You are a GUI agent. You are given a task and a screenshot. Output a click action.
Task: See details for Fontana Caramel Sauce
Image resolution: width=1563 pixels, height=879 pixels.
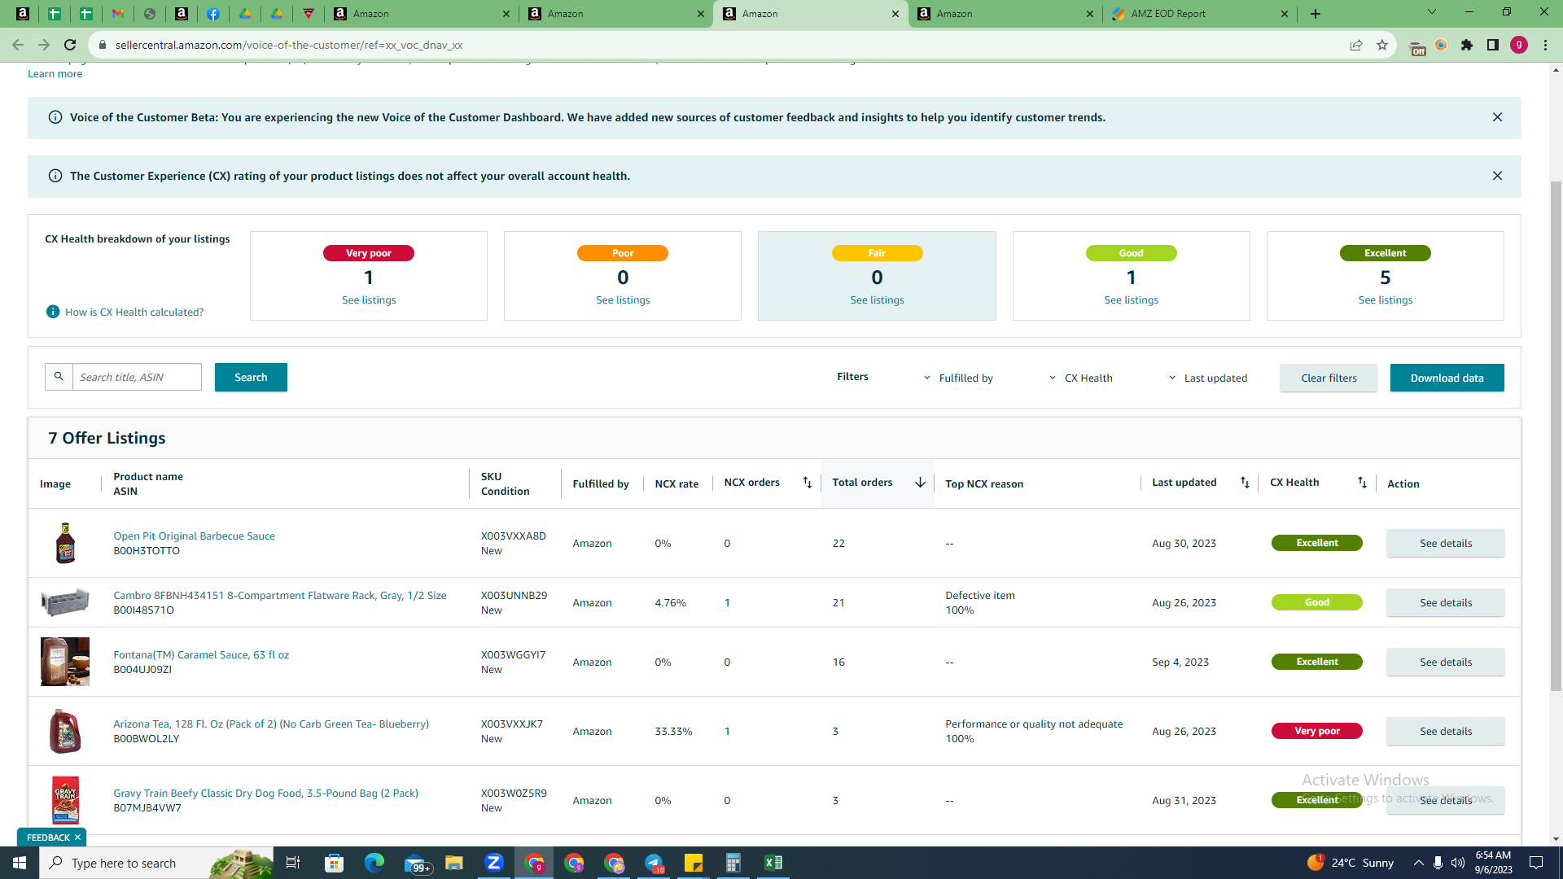pyautogui.click(x=1446, y=662)
